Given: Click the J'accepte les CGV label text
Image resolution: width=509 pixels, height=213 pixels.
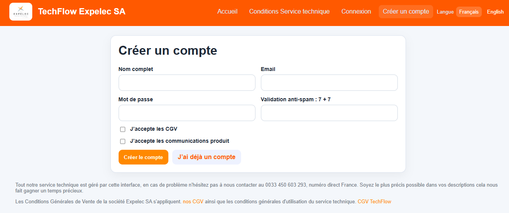Looking at the screenshot, I should click(x=154, y=129).
